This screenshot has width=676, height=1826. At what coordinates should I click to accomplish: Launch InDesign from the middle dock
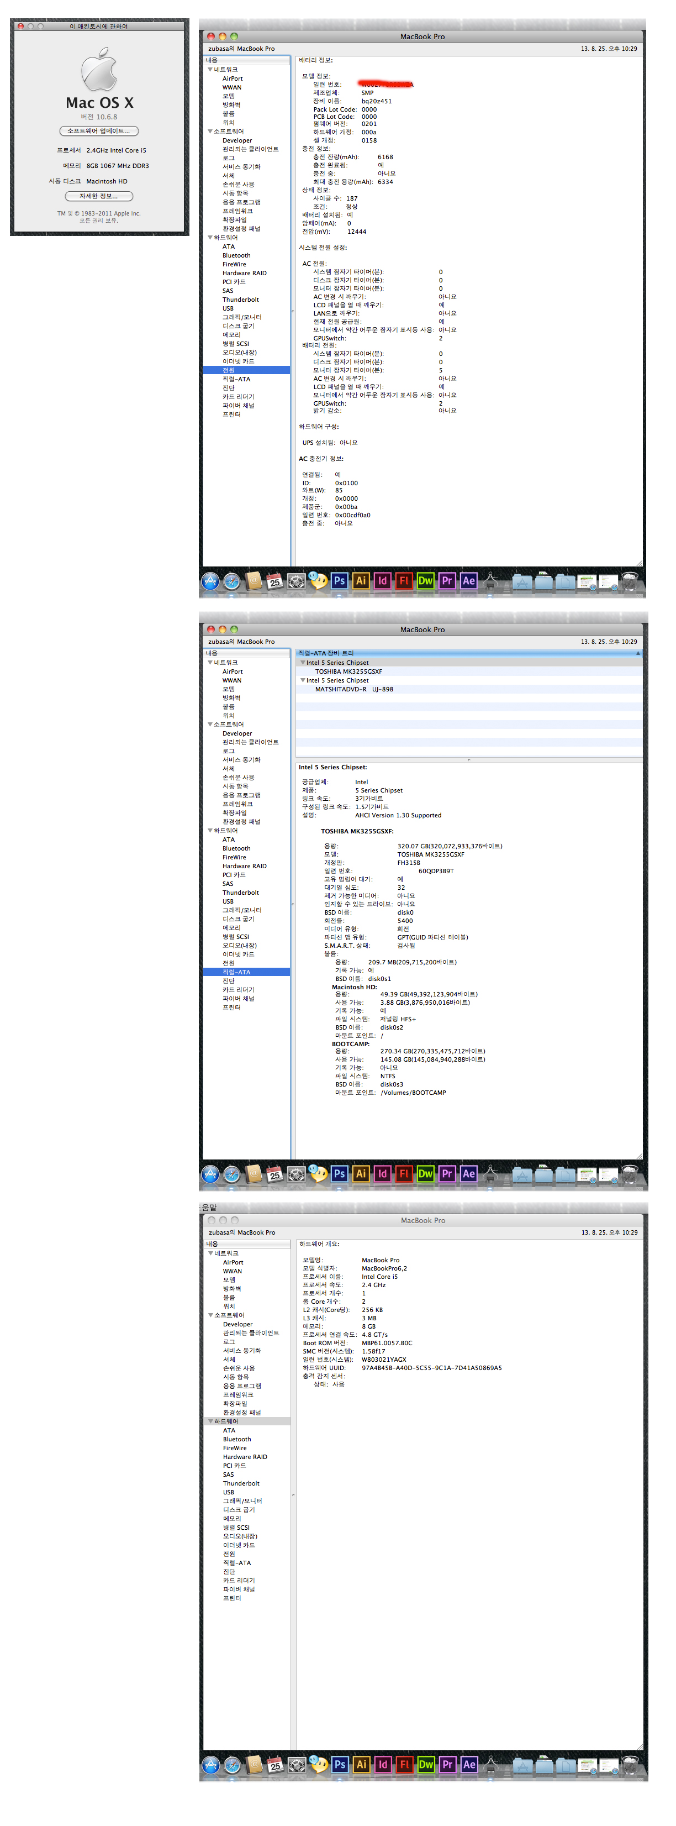[x=383, y=1173]
